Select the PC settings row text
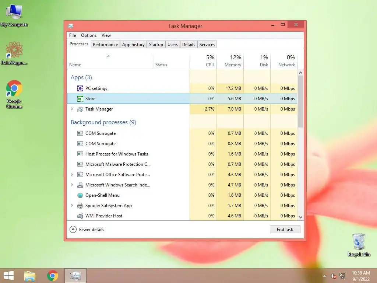 click(96, 88)
